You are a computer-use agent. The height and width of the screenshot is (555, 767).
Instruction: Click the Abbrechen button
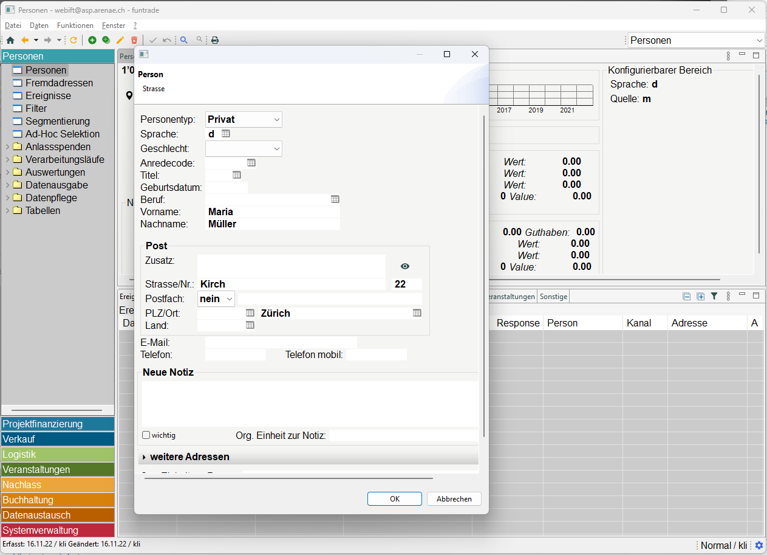454,498
